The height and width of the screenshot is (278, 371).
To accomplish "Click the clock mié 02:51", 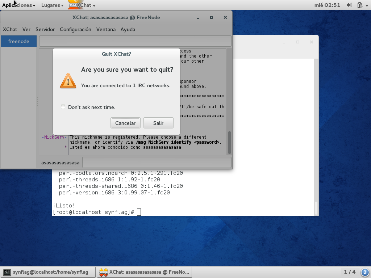I will 327,5.
